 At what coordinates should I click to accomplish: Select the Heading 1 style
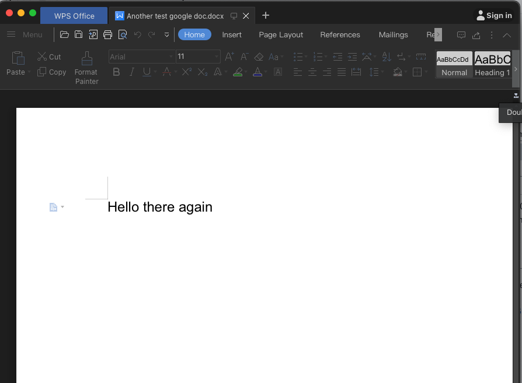tap(492, 65)
